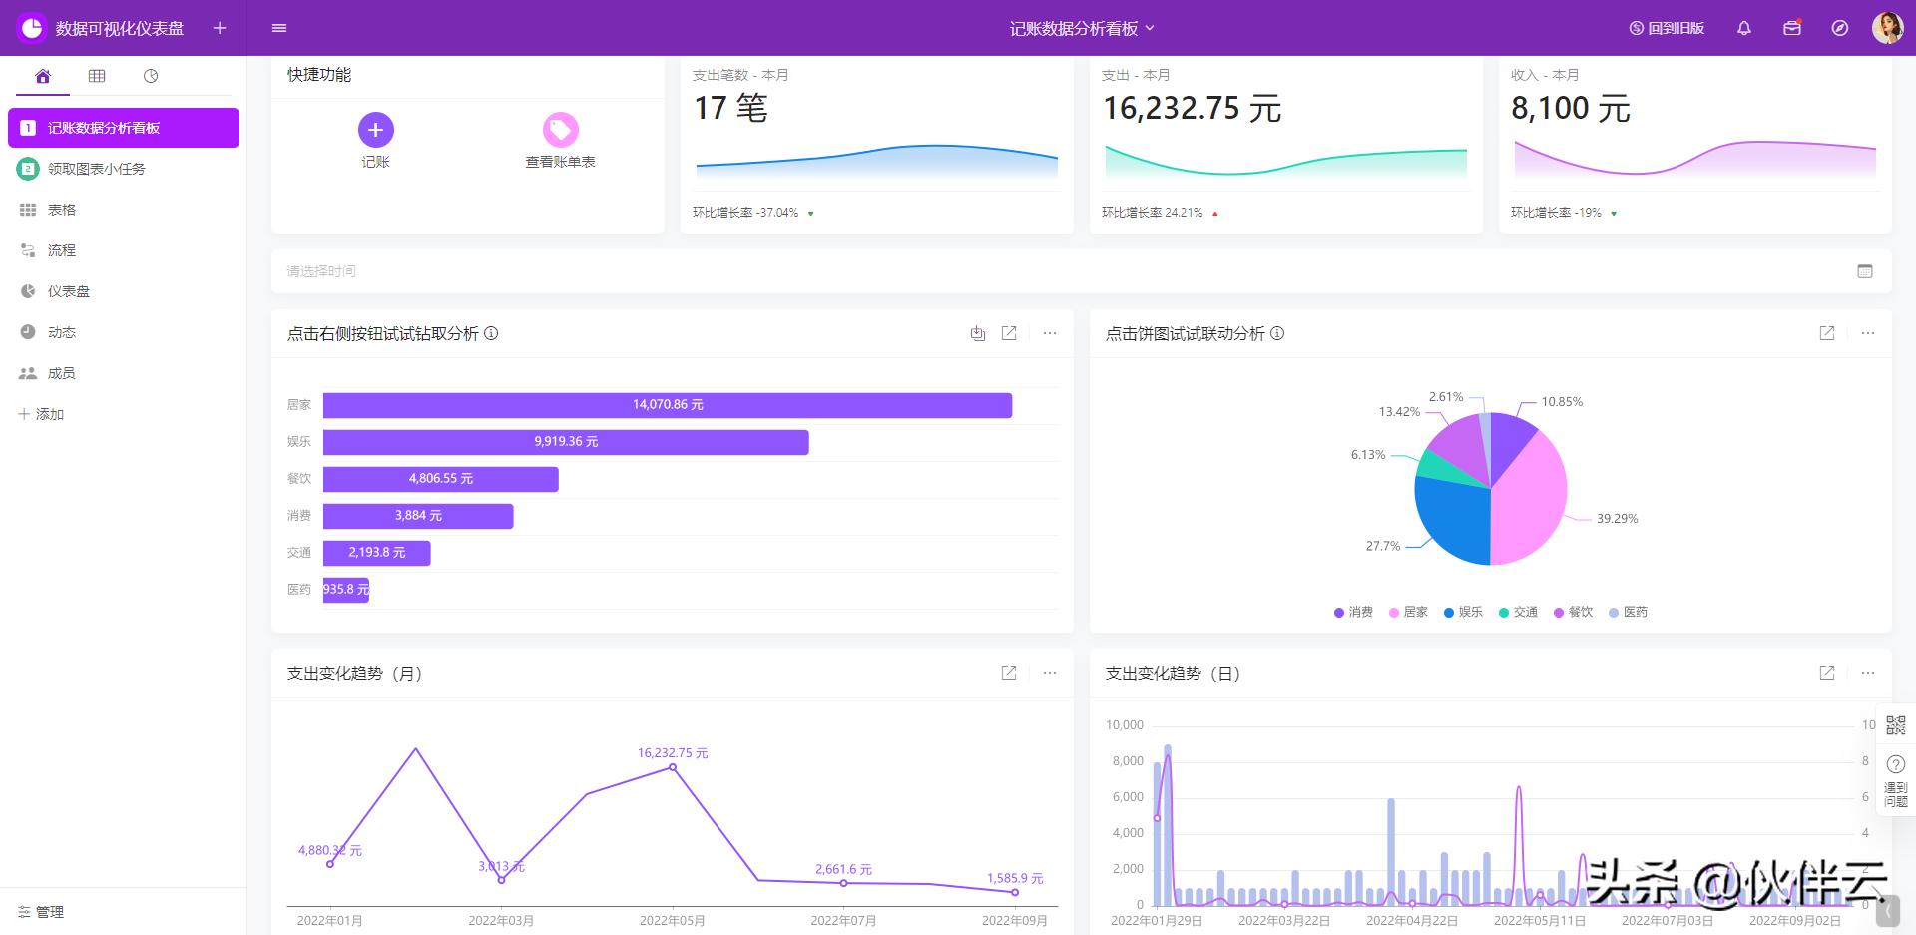Viewport: 1916px width, 935px height.
Task: Expand the 记账数据分析看板 title dropdown
Action: click(1081, 28)
